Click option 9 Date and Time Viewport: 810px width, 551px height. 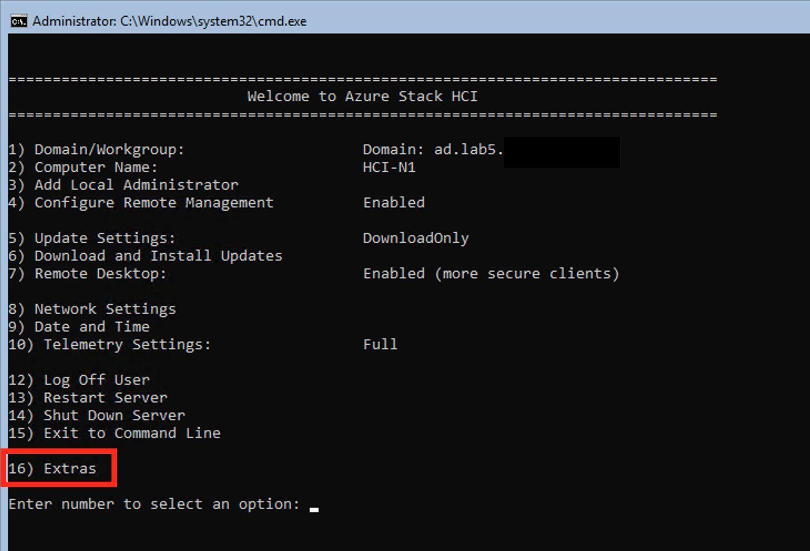[x=78, y=326]
